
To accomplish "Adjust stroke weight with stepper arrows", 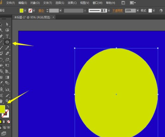I will (47, 11).
